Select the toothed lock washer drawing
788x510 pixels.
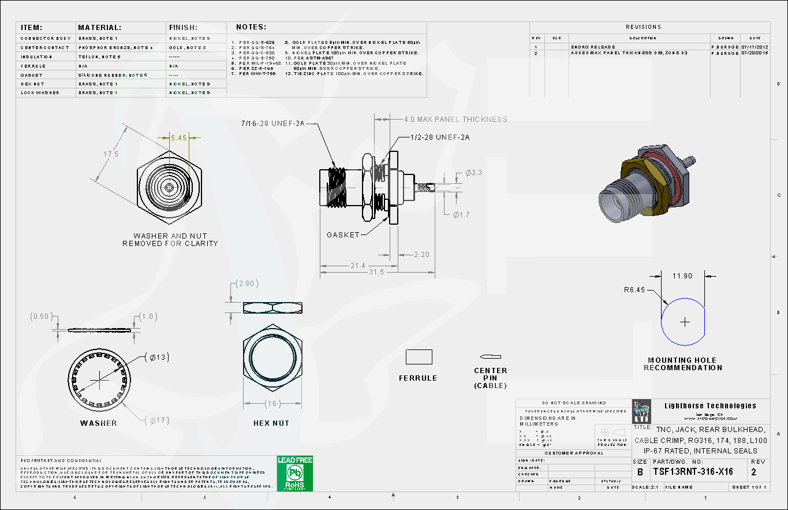coord(99,378)
